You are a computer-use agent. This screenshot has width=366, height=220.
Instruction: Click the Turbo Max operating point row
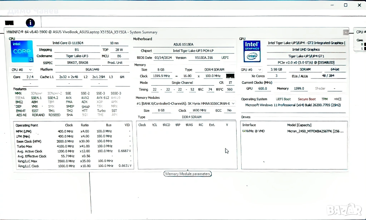click(24, 146)
